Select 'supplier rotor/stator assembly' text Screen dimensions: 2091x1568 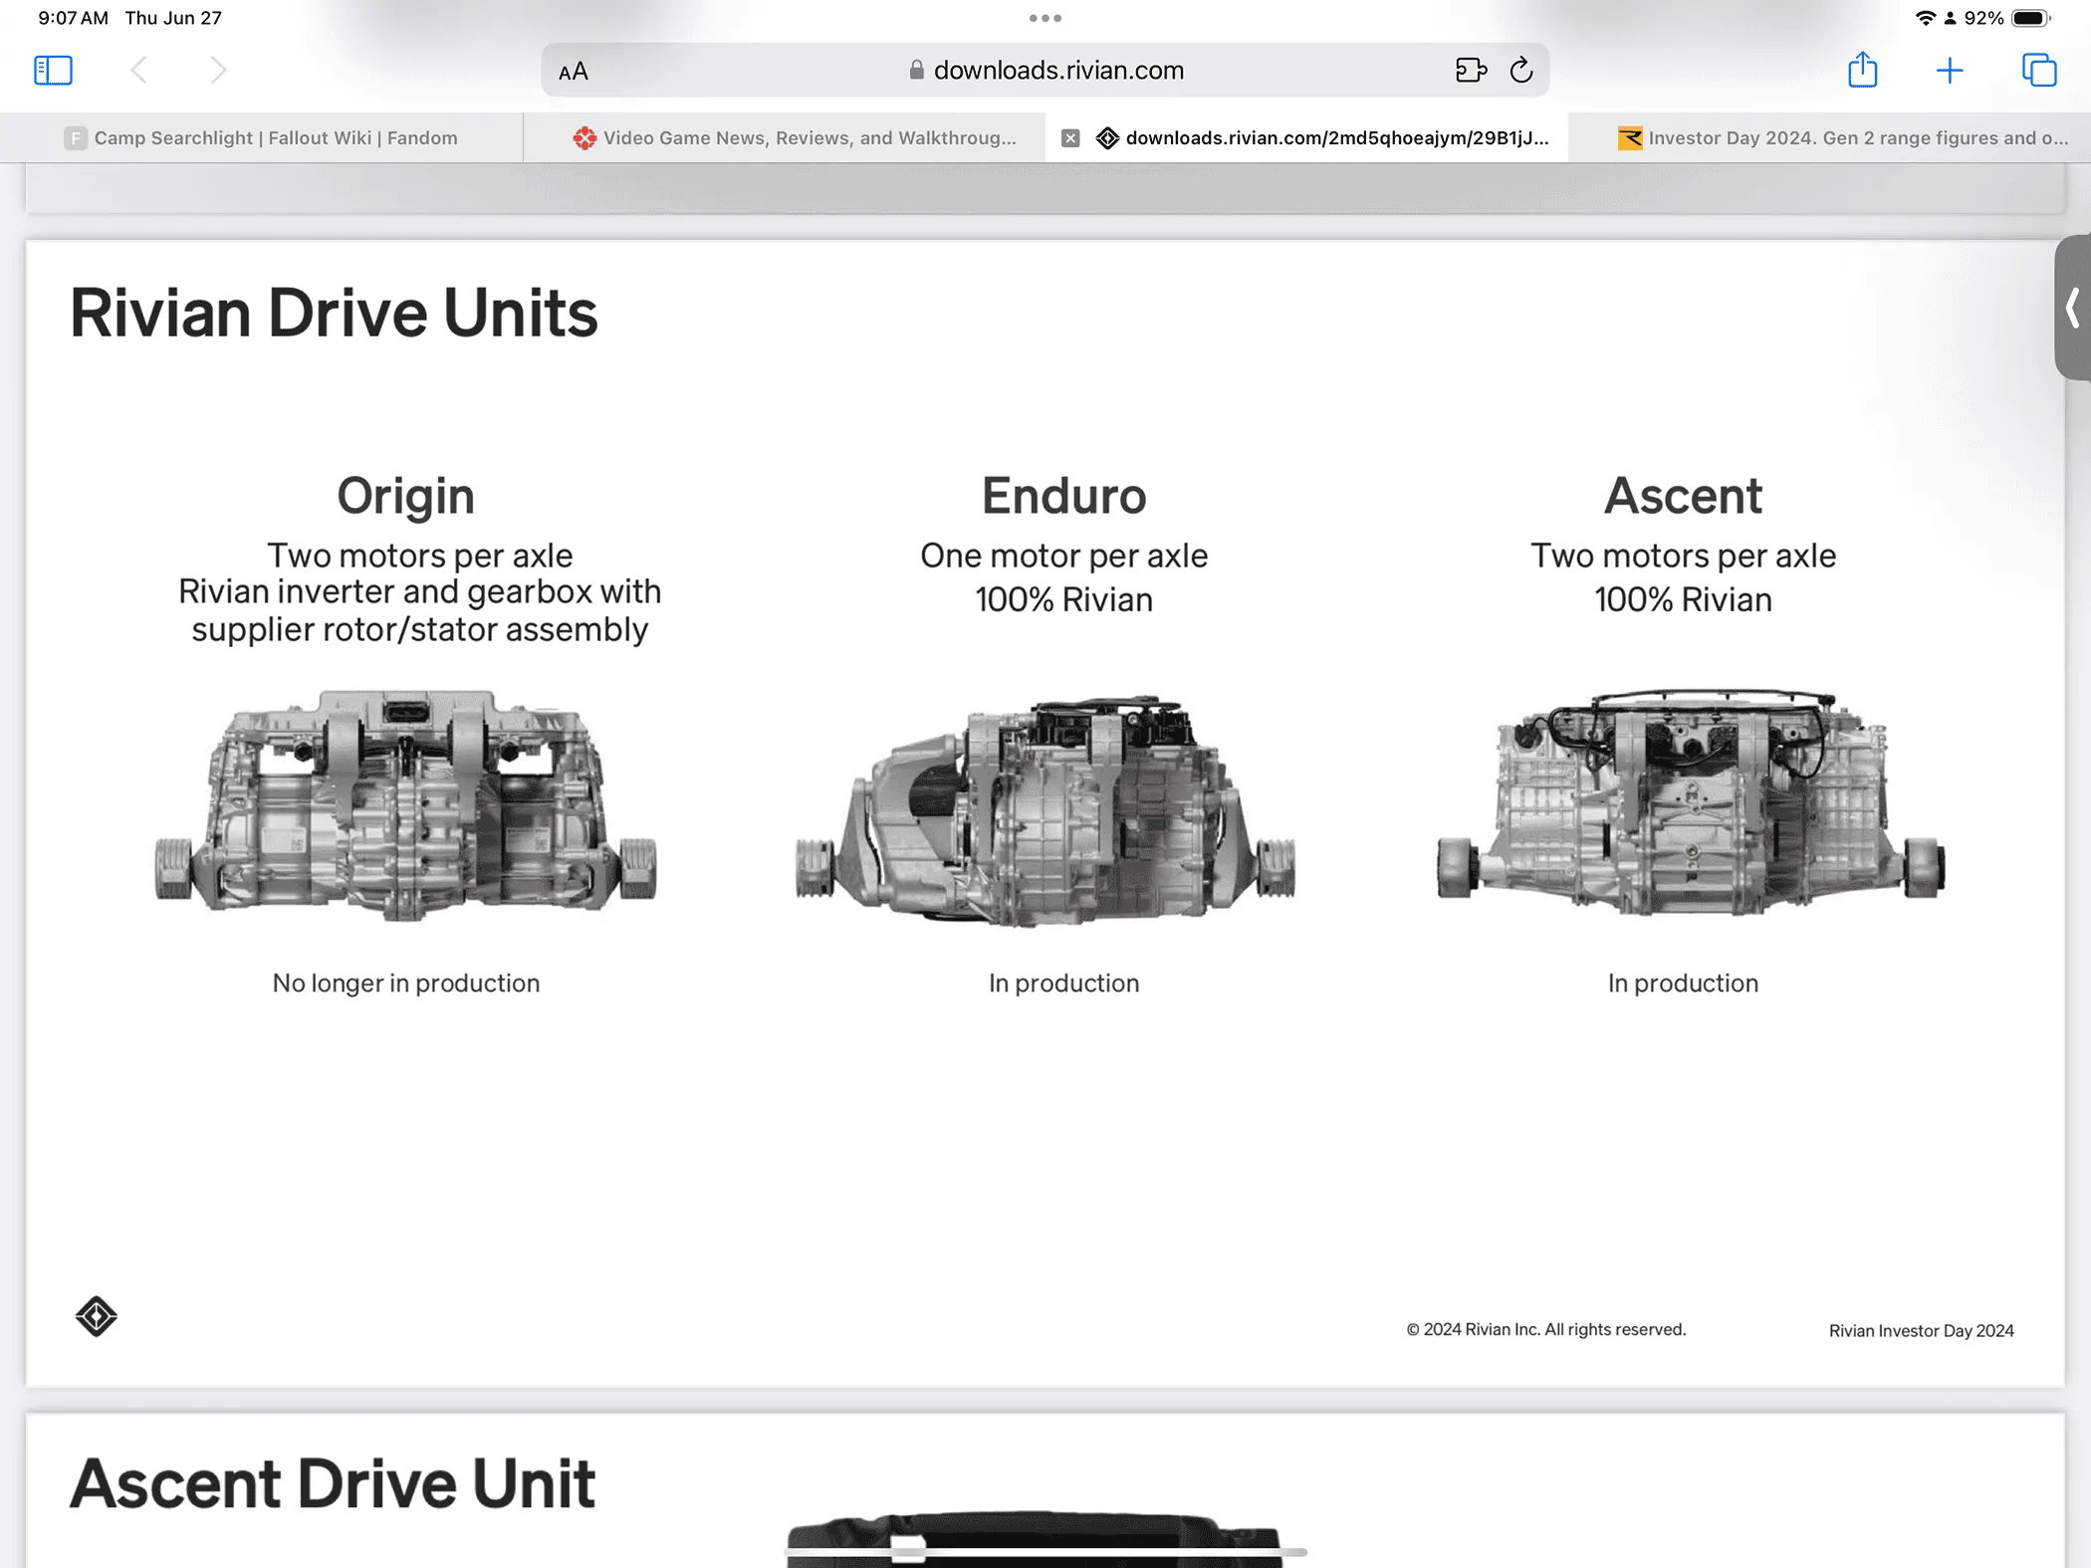pos(419,629)
